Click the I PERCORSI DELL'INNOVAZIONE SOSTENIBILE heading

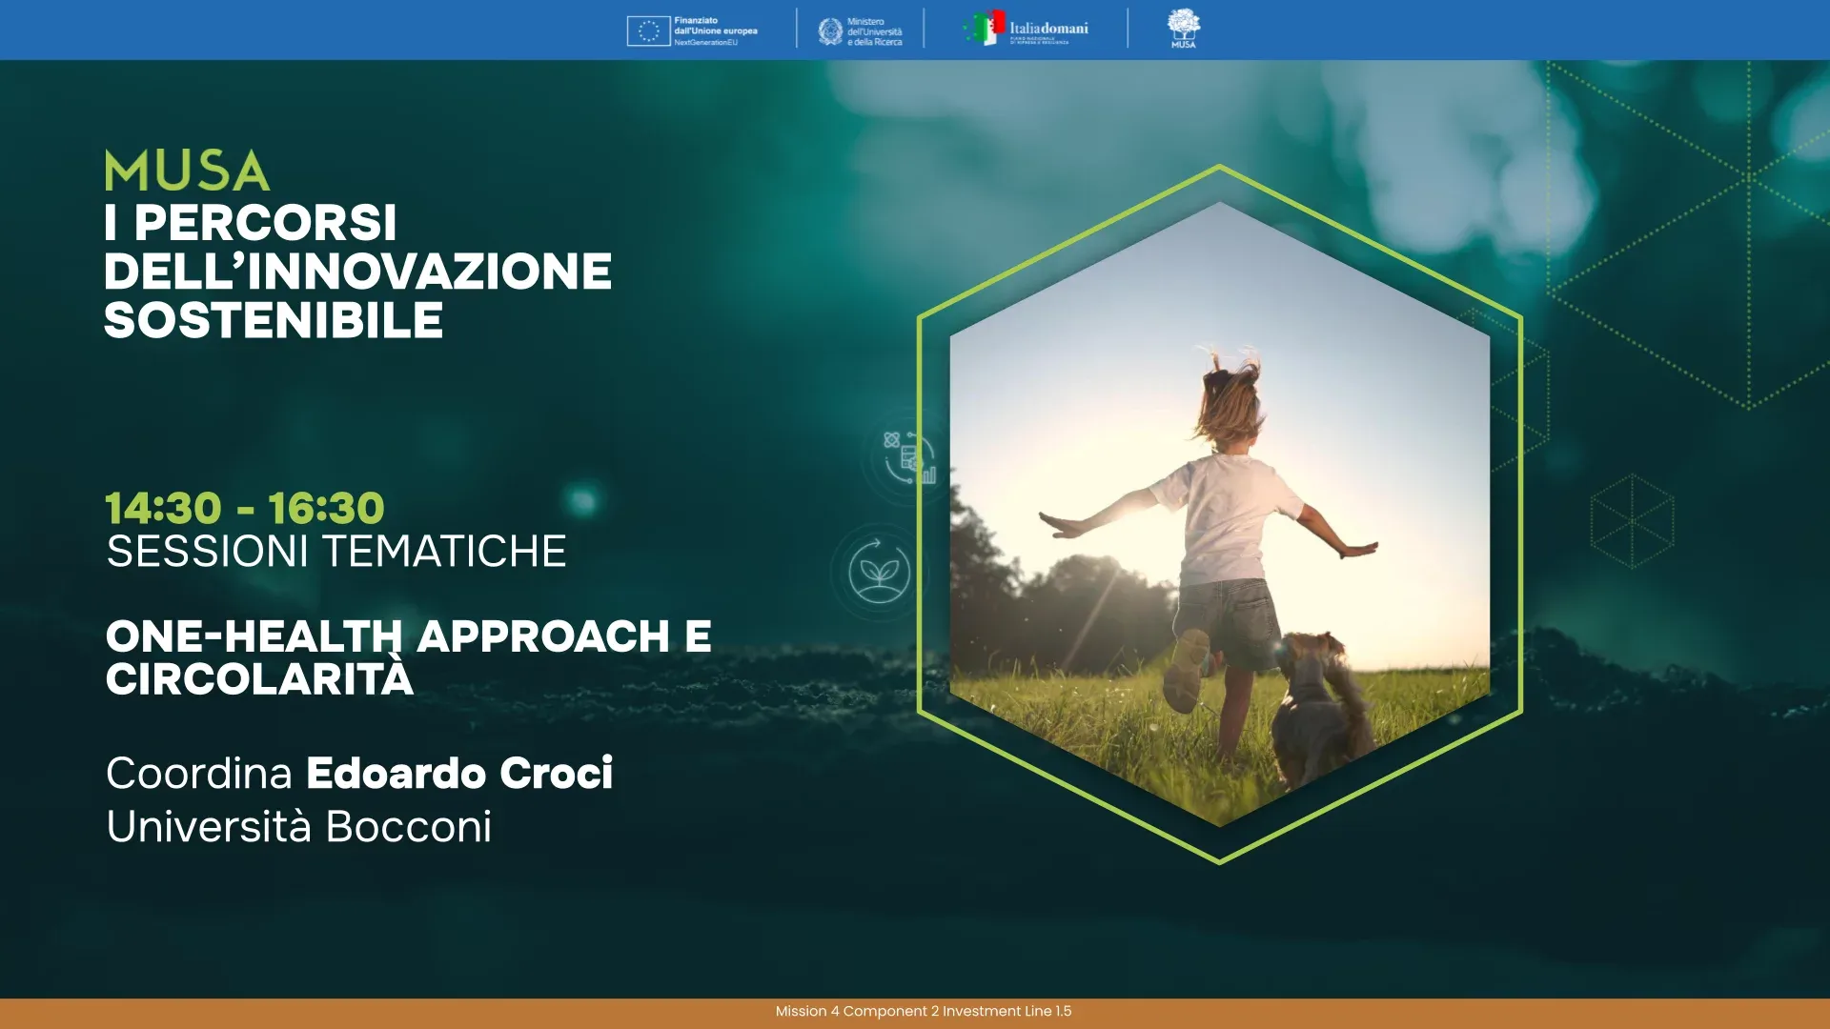click(356, 272)
